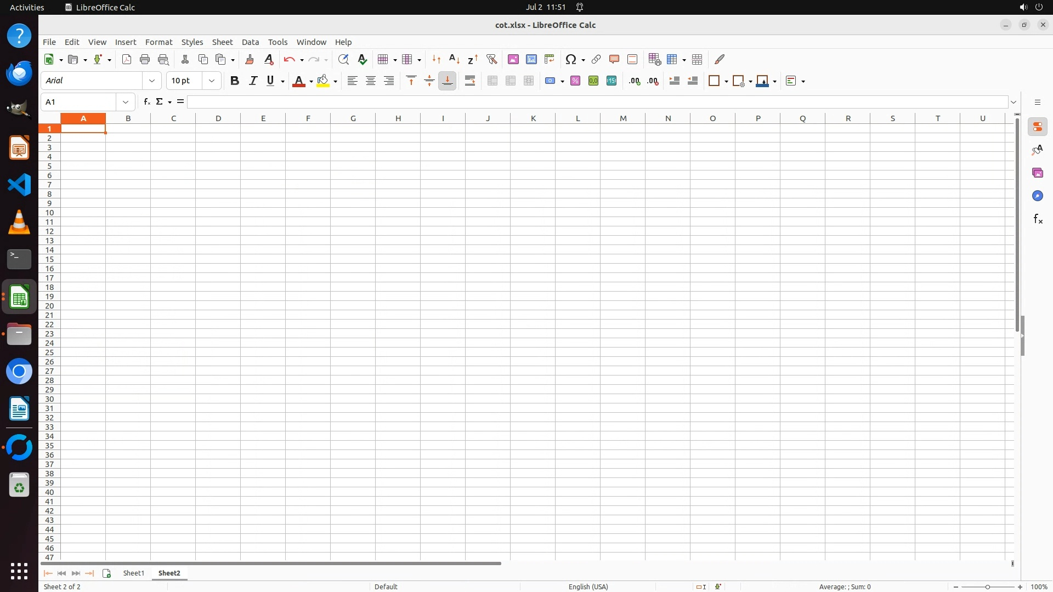
Task: Click the yellow background color swatch
Action: click(323, 81)
